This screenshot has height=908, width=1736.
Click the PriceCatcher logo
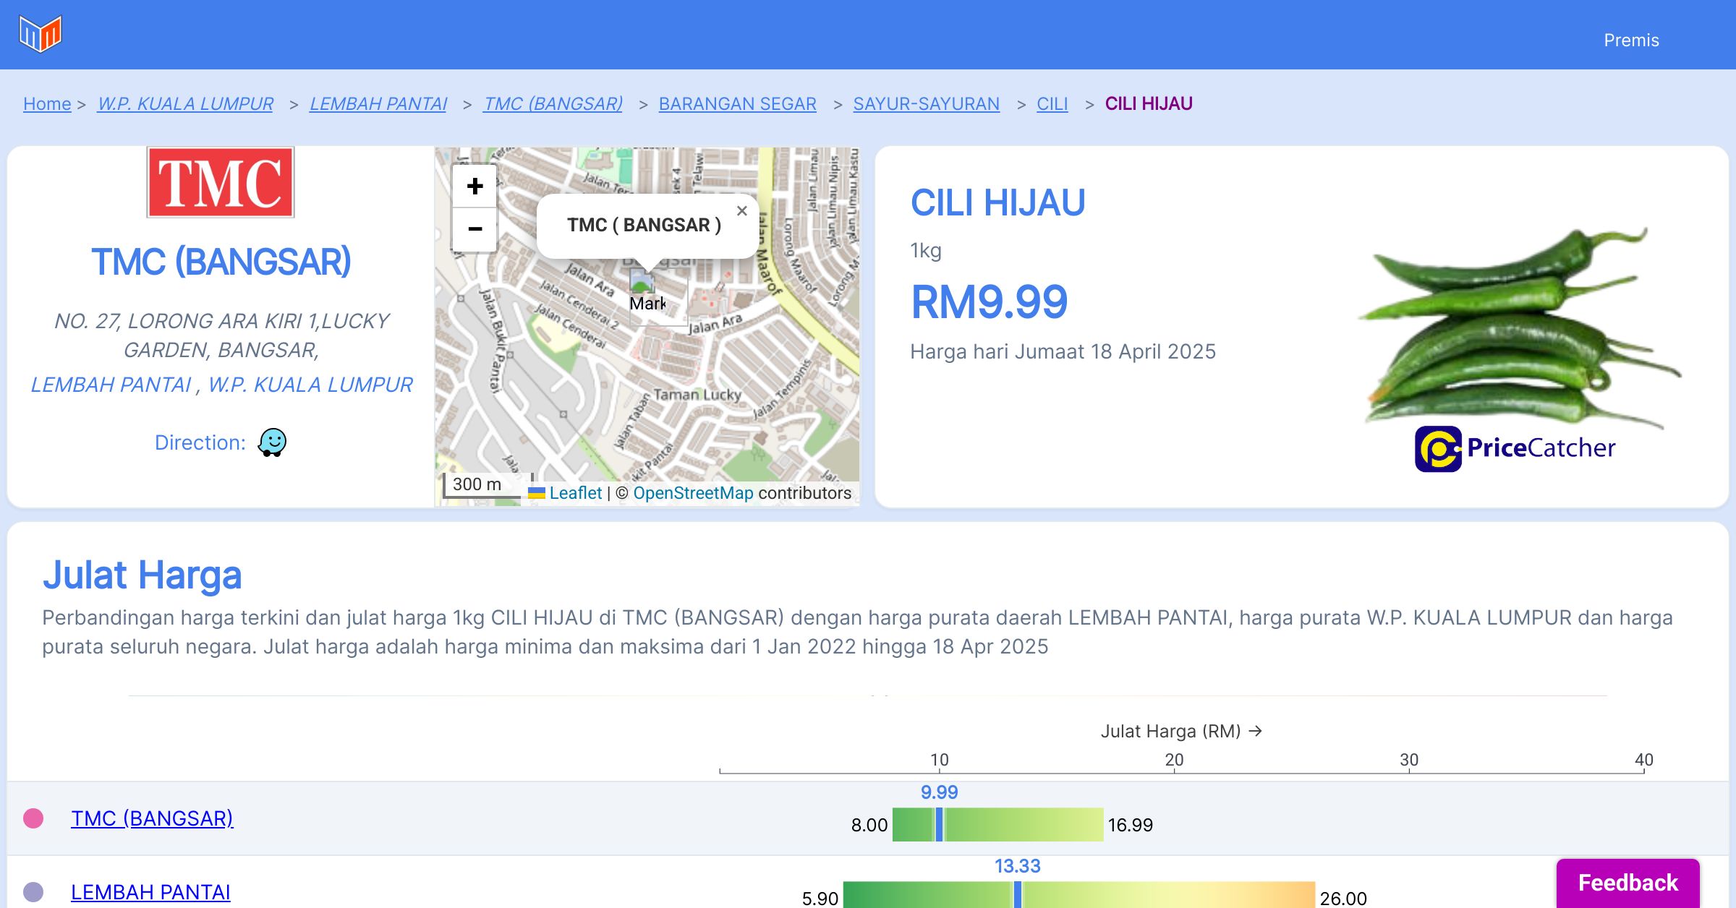(x=1515, y=448)
